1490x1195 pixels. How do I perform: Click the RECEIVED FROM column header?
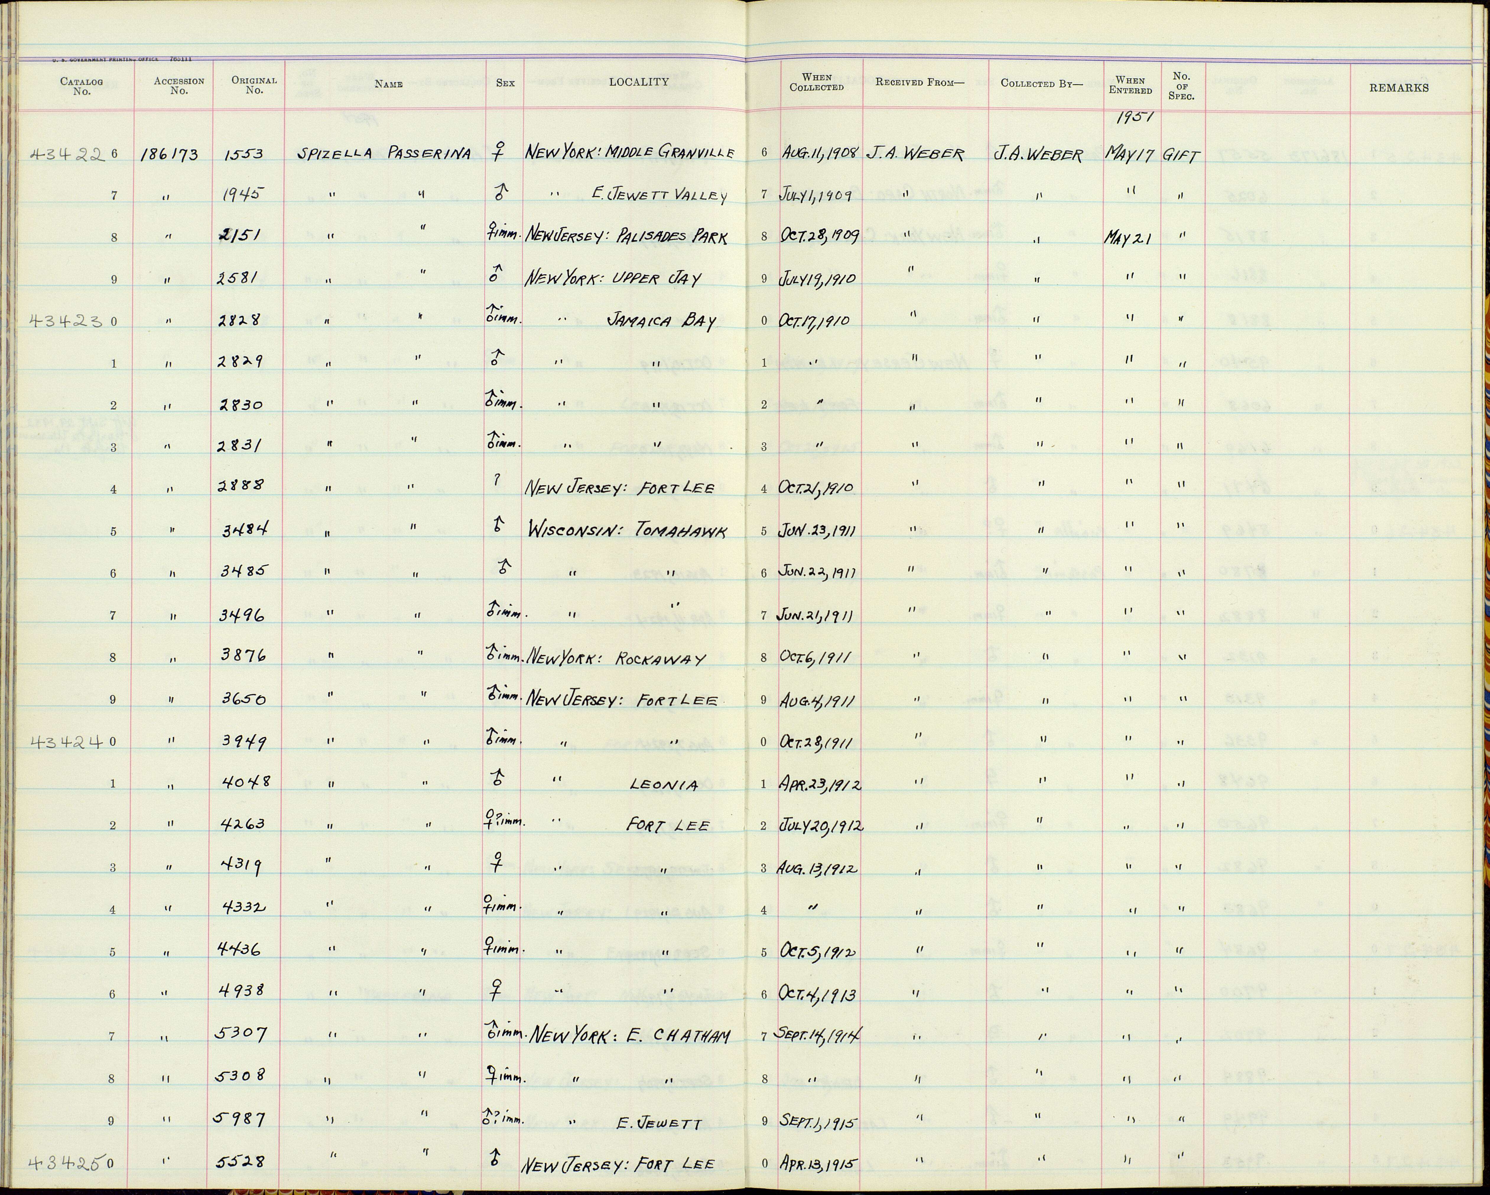click(919, 82)
